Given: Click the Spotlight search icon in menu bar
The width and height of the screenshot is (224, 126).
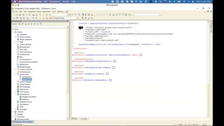Looking at the screenshot, I should (x=189, y=1).
